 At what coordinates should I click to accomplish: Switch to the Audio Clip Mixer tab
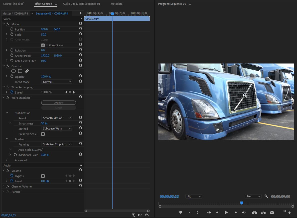[81, 4]
